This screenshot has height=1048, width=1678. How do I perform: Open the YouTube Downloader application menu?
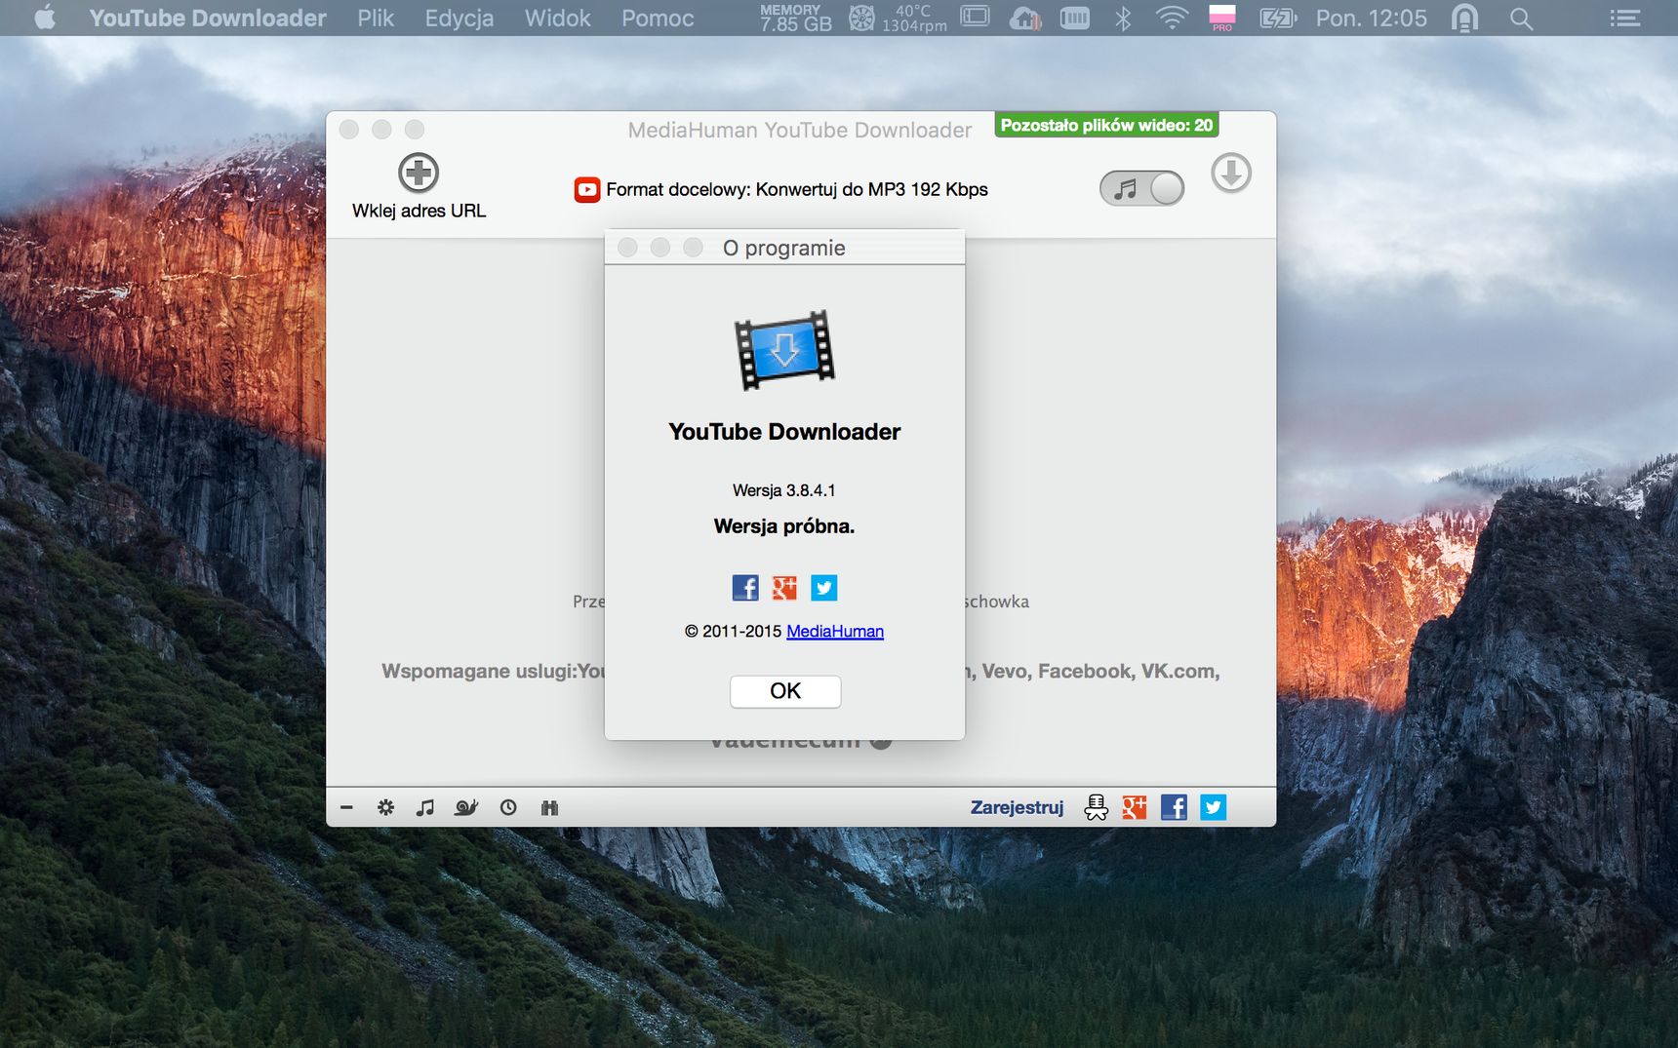coord(208,18)
